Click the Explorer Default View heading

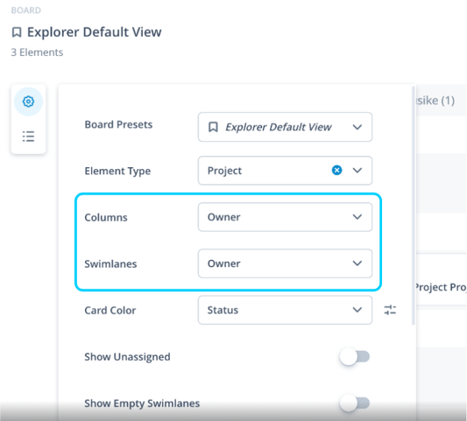pyautogui.click(x=94, y=32)
